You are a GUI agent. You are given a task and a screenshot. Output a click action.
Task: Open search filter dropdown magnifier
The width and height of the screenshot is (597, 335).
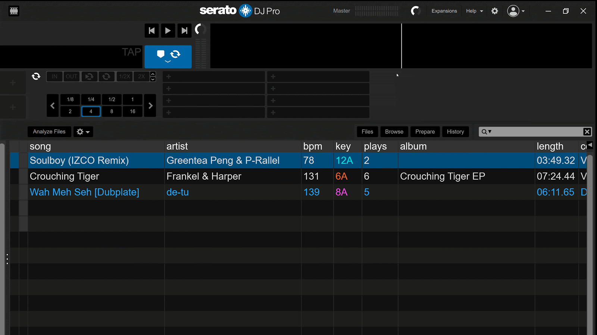486,132
